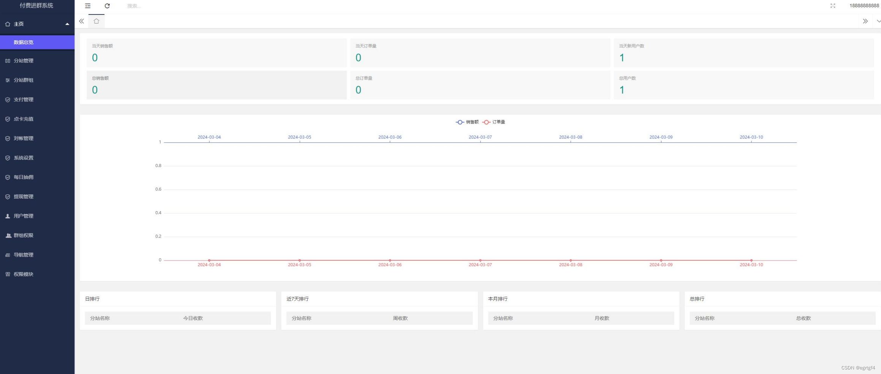The image size is (881, 374).
Task: Click the refresh icon in top bar
Action: point(107,6)
